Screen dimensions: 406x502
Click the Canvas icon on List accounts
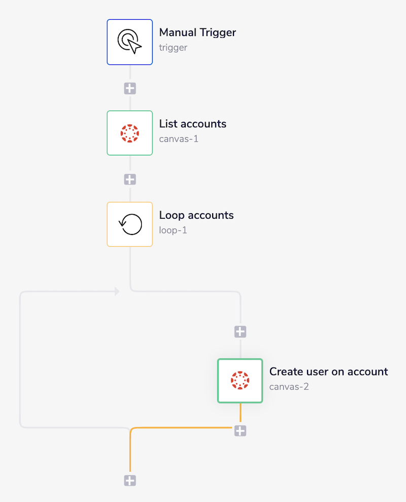pyautogui.click(x=129, y=132)
